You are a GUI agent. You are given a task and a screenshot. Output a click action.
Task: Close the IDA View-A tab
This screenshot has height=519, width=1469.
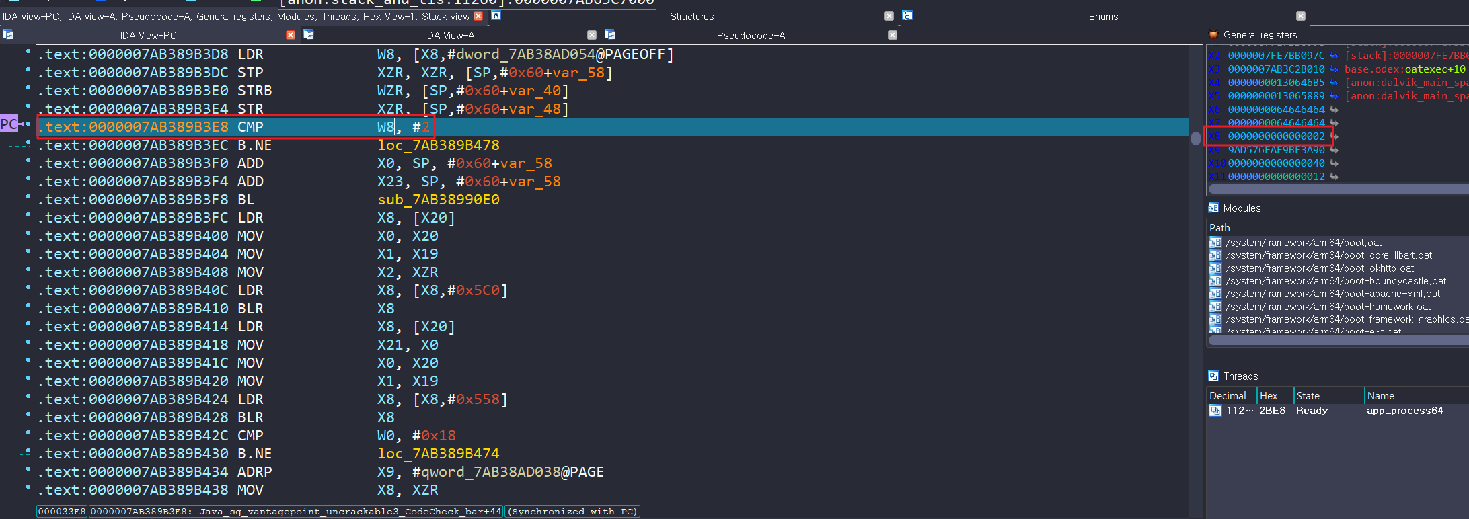pyautogui.click(x=592, y=35)
